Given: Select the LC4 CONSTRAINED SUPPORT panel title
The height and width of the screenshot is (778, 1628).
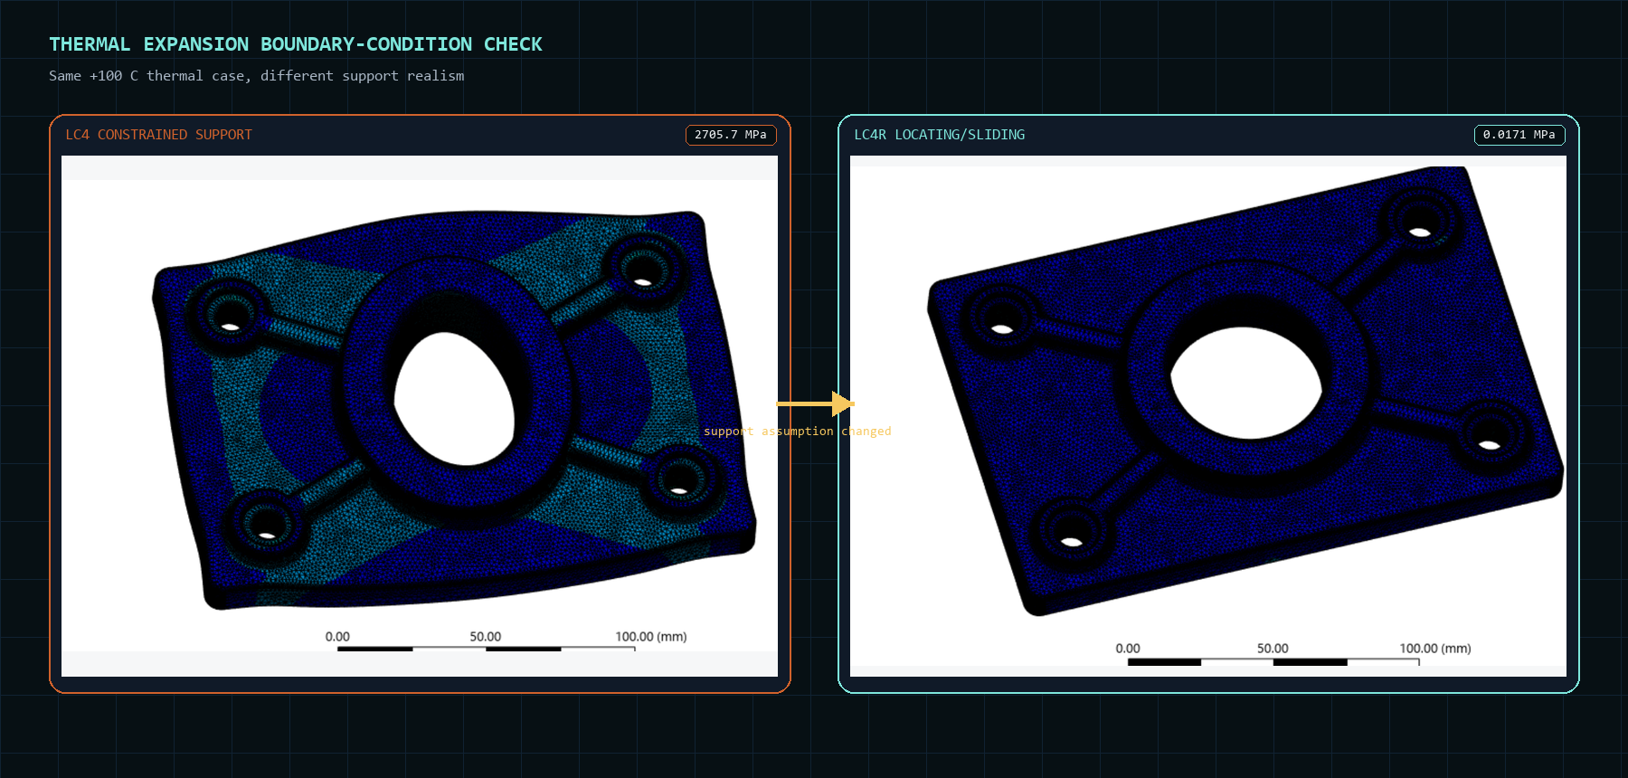Looking at the screenshot, I should click(x=158, y=135).
